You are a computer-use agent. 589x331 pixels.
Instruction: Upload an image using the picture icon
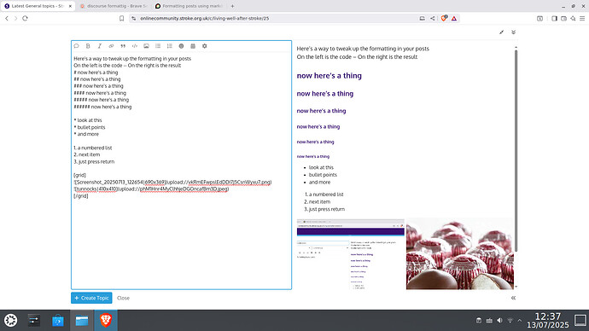[146, 46]
